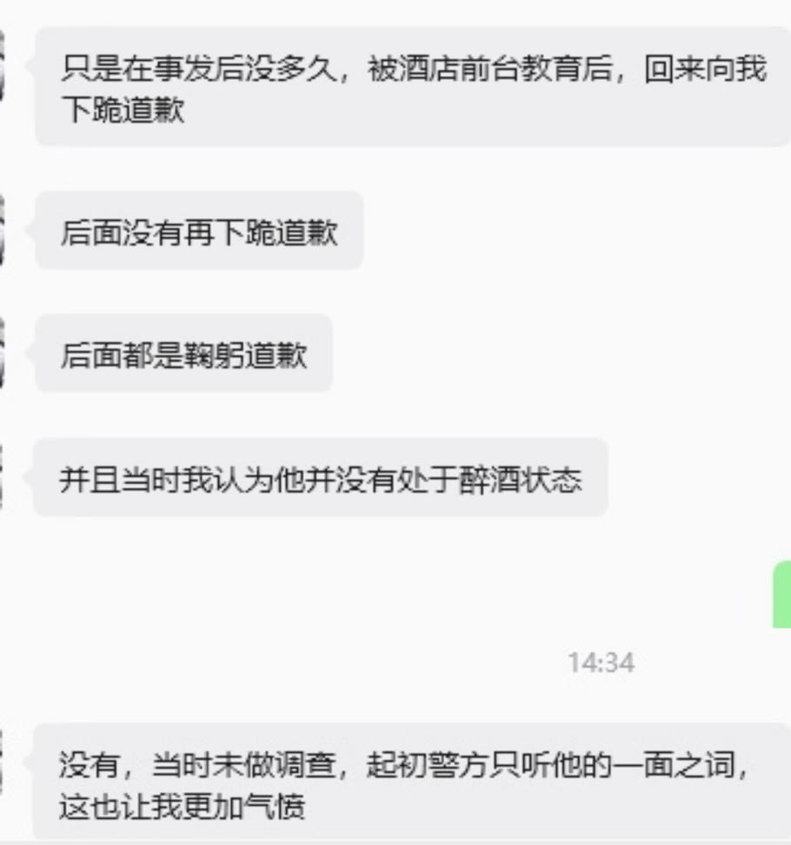
Task: Click the words 回来向我 in the first message
Action: pyautogui.click(x=705, y=69)
